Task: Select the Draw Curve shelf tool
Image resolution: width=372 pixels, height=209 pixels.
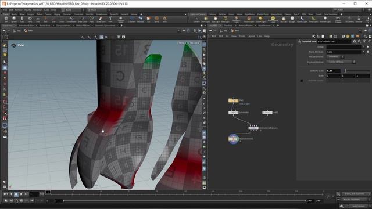Action: pyautogui.click(x=83, y=19)
